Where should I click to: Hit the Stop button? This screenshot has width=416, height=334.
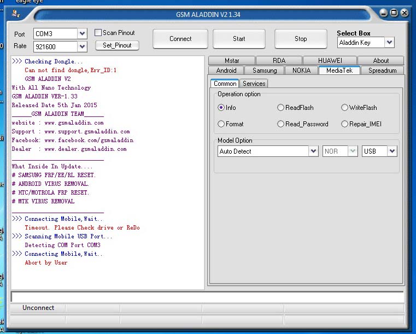(301, 39)
